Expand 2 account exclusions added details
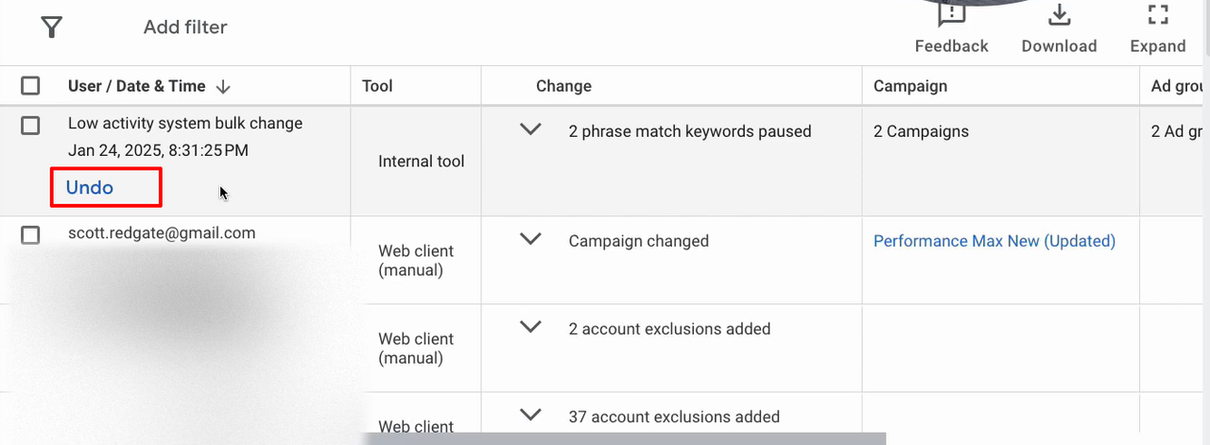This screenshot has width=1210, height=445. coord(531,328)
